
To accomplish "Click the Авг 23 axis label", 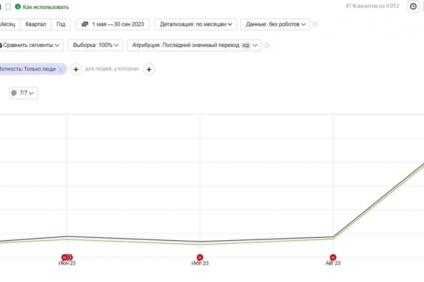I will [x=333, y=263].
